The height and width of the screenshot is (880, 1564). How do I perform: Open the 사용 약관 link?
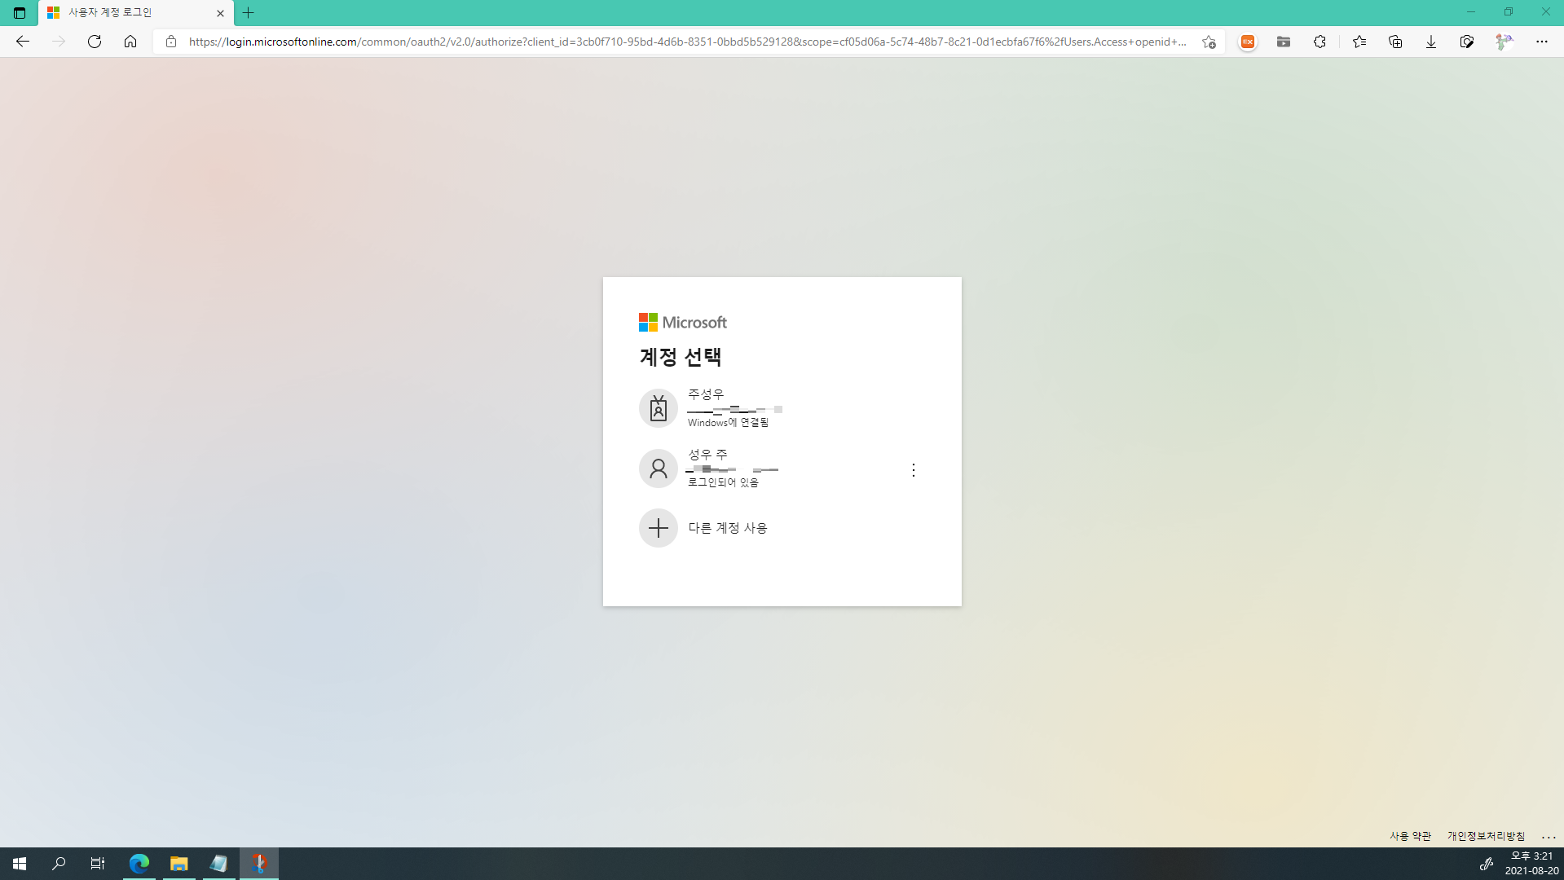point(1410,836)
